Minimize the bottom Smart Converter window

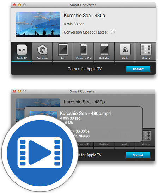pos(19,91)
